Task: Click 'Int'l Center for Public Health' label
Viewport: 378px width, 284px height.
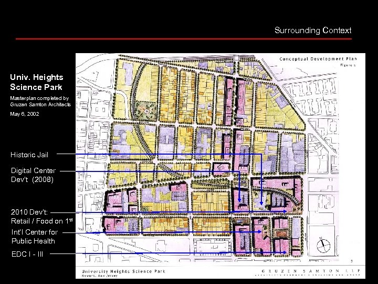Action: 34,237
